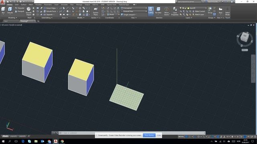Viewport: 257px width, 144px height.
Task: Open Layer Properties manager
Action: pyautogui.click(x=175, y=11)
